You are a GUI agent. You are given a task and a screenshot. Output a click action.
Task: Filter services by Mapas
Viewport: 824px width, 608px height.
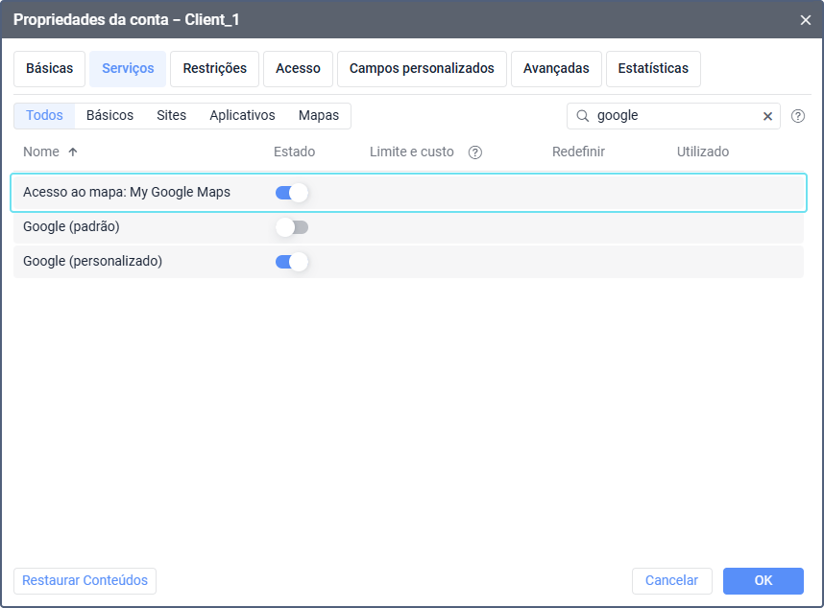(x=319, y=115)
